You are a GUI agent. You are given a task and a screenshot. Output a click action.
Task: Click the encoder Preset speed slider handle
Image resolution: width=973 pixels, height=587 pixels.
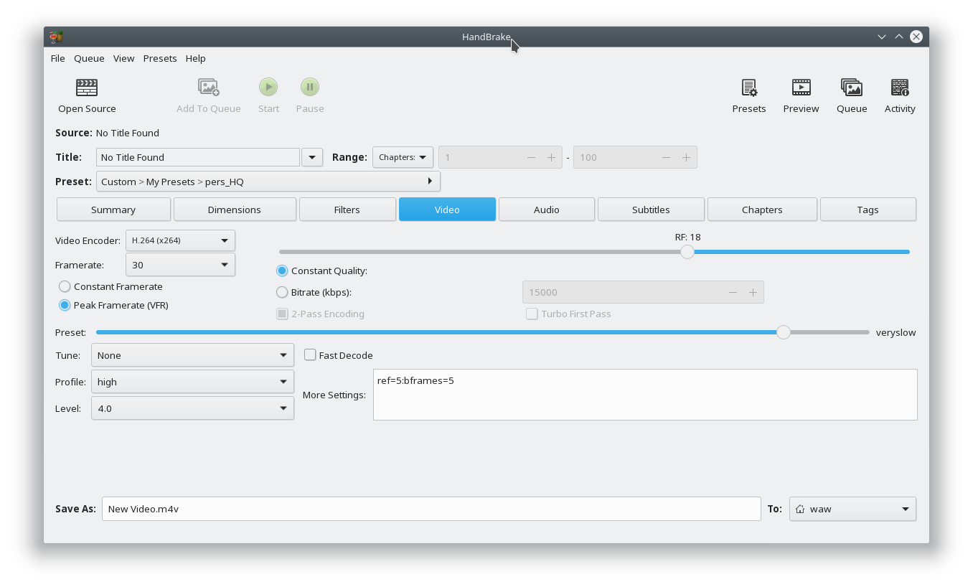784,332
